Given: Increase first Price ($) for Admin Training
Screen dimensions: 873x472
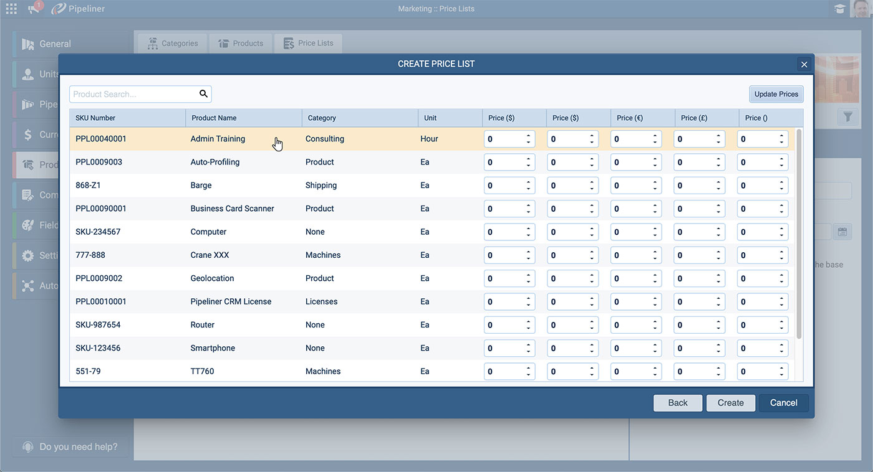Looking at the screenshot, I should (x=528, y=136).
